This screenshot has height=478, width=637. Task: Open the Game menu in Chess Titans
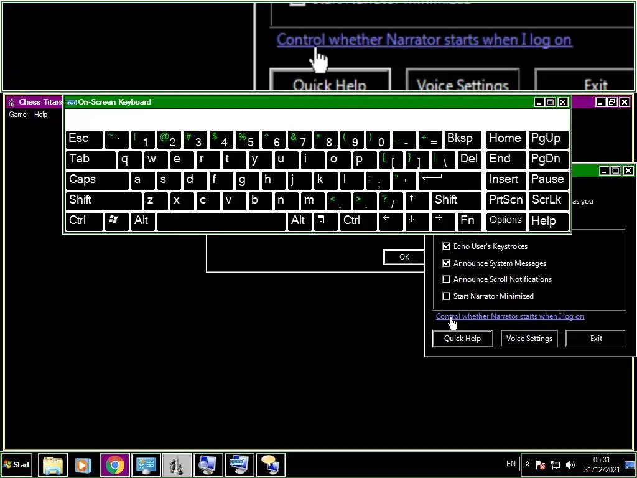[x=17, y=115]
